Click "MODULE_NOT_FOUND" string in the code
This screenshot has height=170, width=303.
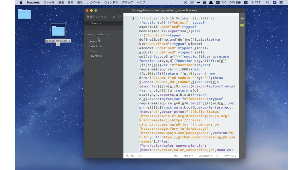[172, 82]
